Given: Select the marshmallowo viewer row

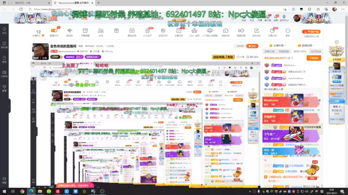Looking at the screenshot, I should 292,78.
